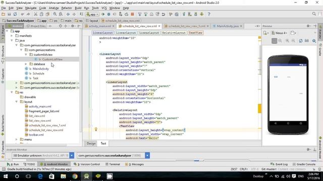The image size is (323, 181).
Task: Open the TODO tool window
Action: click(29, 164)
